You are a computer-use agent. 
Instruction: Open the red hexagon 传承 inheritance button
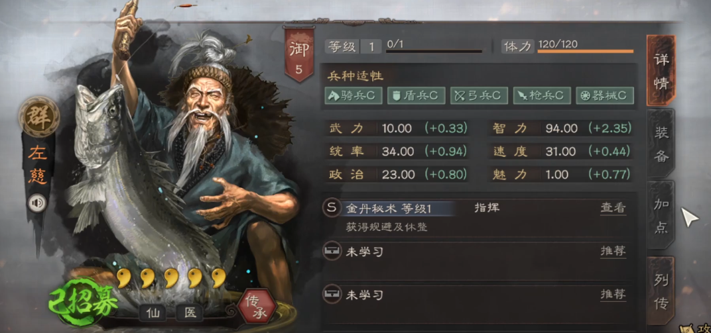click(257, 307)
